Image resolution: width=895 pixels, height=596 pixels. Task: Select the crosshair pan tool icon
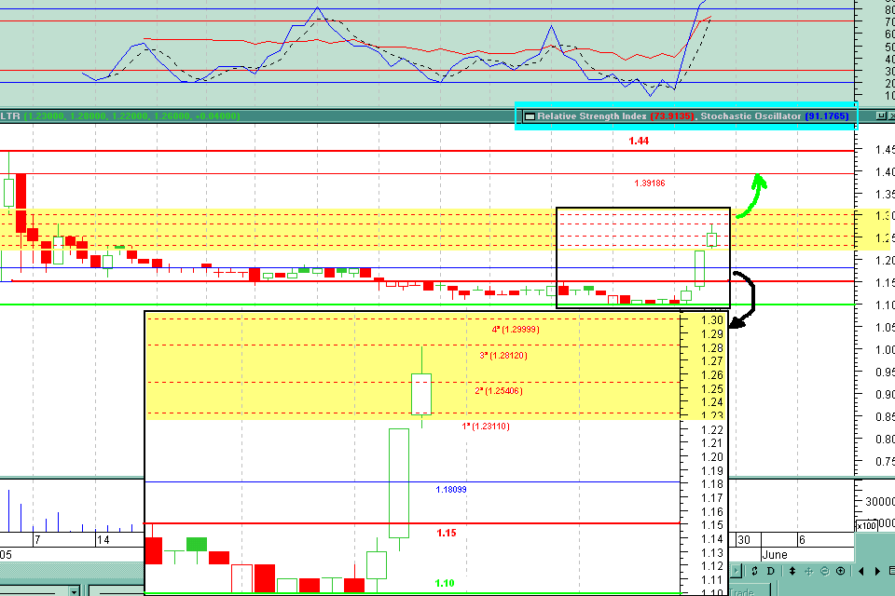(x=809, y=571)
